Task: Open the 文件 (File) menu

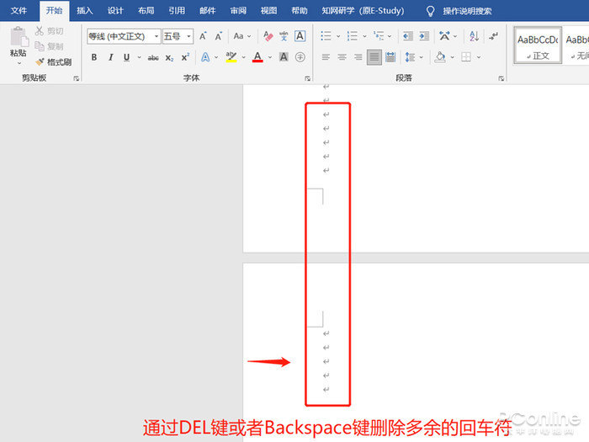Action: pos(19,11)
